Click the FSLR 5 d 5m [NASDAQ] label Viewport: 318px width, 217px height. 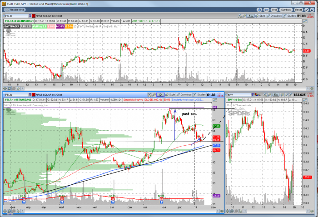tap(19, 21)
